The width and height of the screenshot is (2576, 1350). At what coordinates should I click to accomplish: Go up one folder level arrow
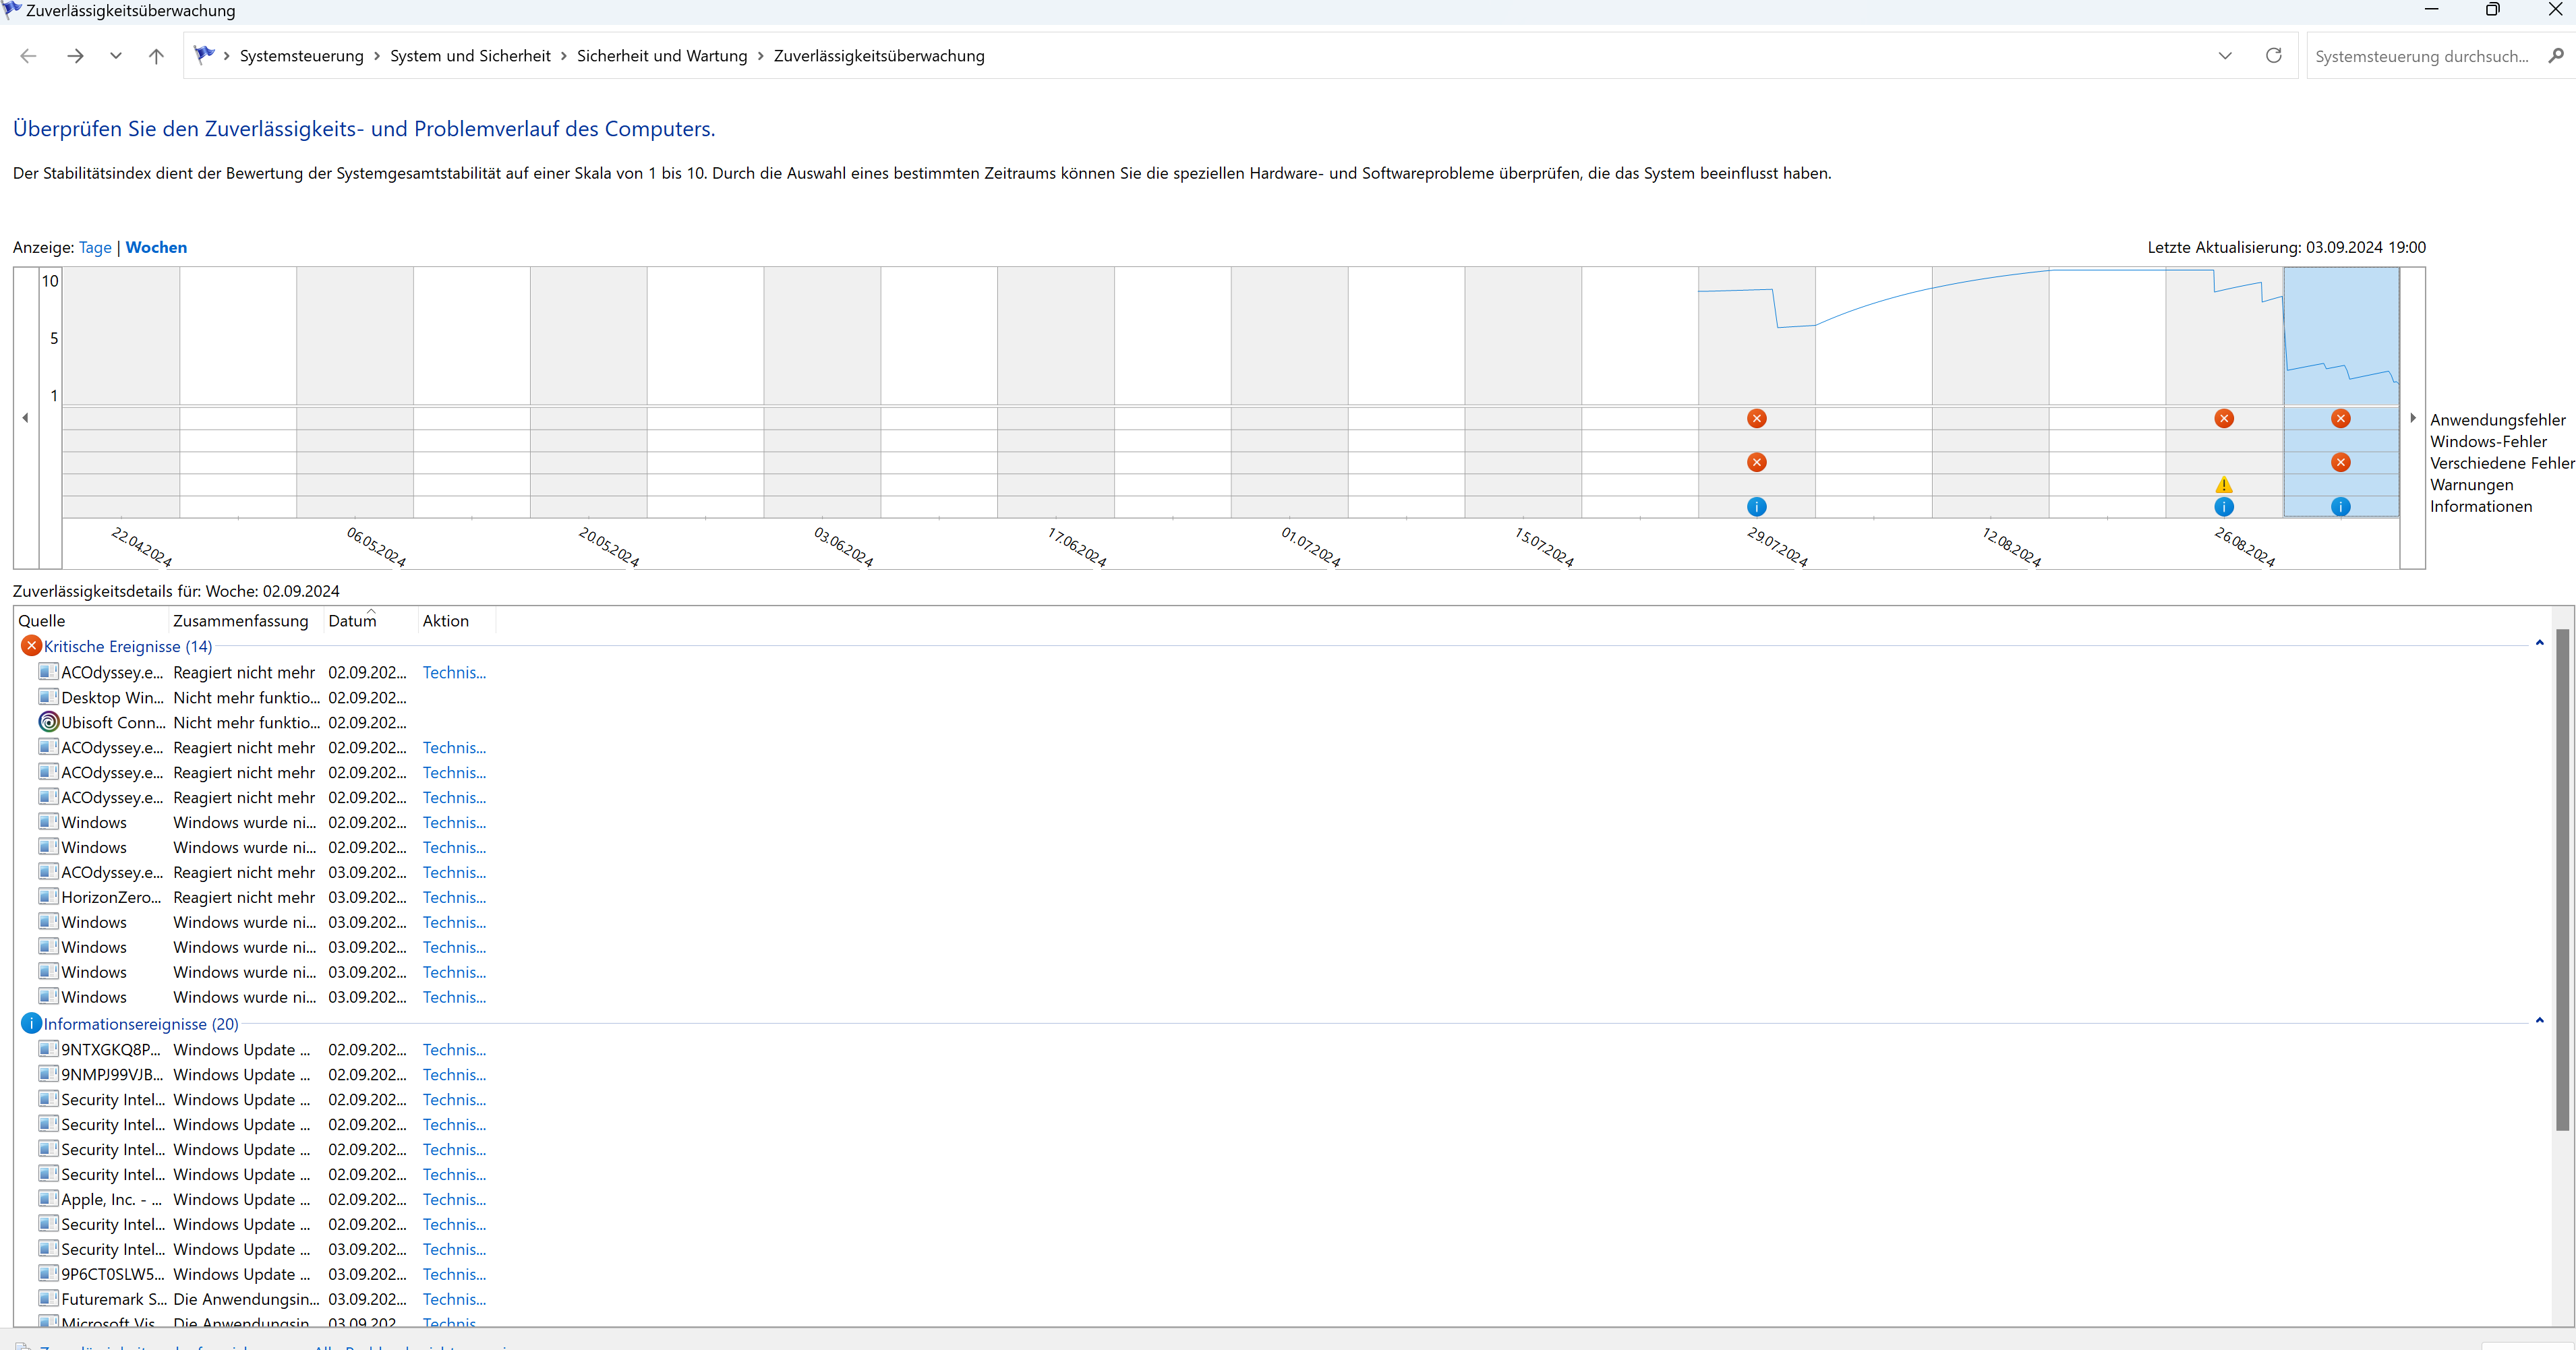coord(156,56)
